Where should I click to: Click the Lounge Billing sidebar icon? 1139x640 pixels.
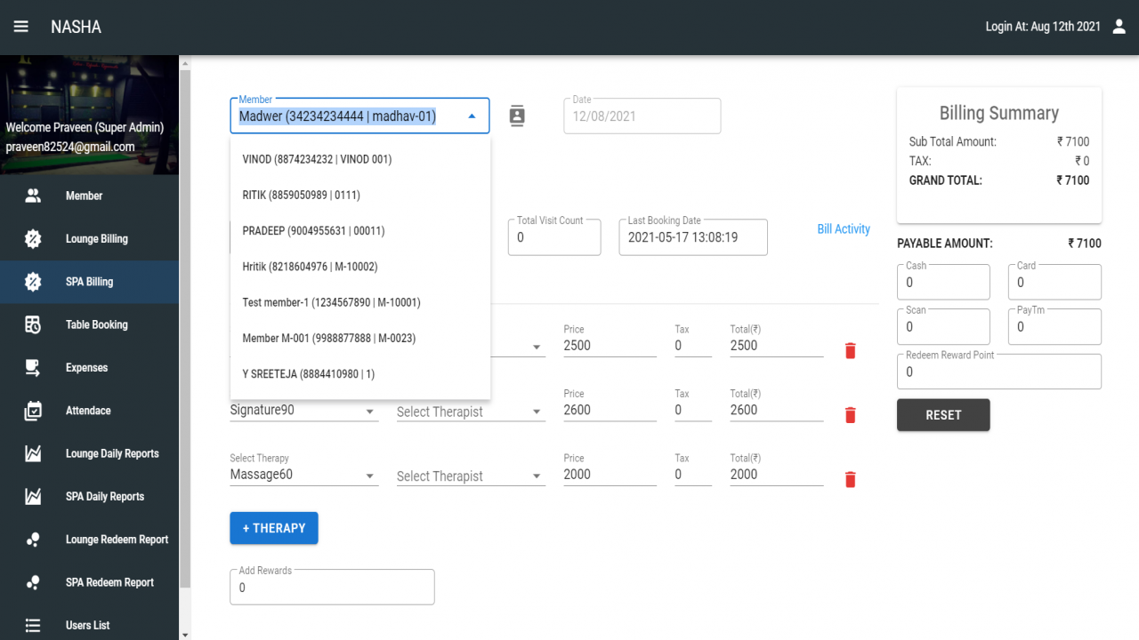[x=33, y=238]
